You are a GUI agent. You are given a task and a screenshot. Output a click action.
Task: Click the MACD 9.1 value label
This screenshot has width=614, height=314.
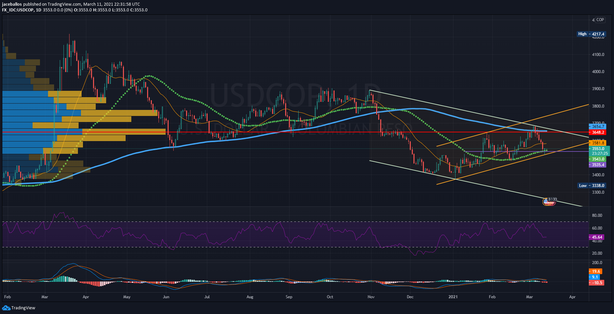[x=595, y=277]
